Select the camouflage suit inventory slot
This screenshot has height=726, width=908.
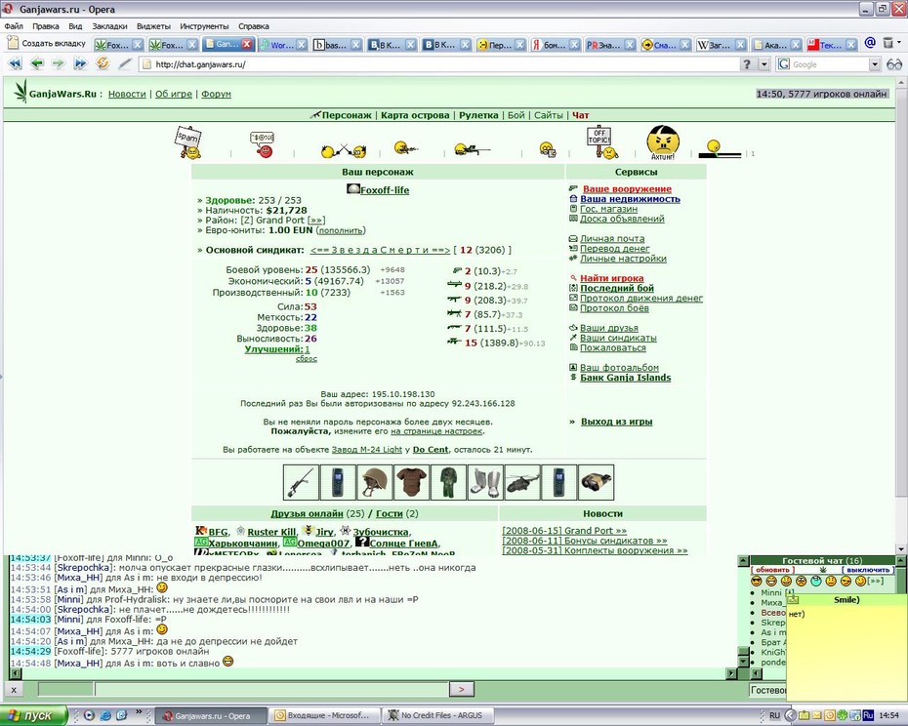pyautogui.click(x=449, y=482)
